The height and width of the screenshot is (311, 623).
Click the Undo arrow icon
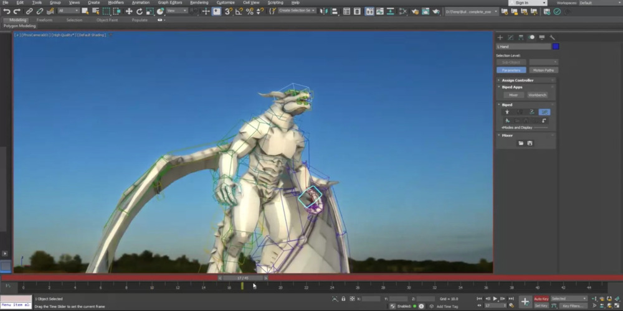click(6, 11)
